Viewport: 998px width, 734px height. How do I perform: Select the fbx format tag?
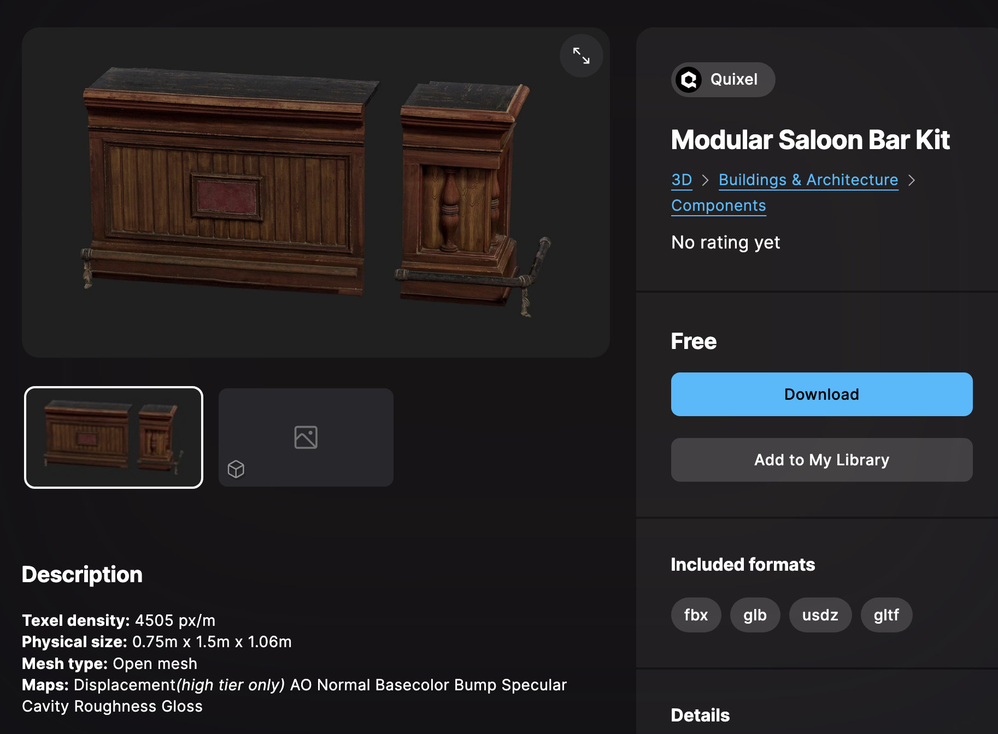696,615
